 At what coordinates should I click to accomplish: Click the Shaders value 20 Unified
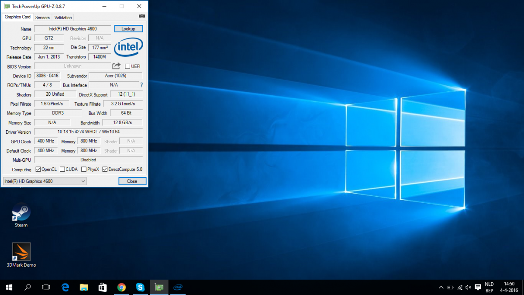(x=55, y=94)
